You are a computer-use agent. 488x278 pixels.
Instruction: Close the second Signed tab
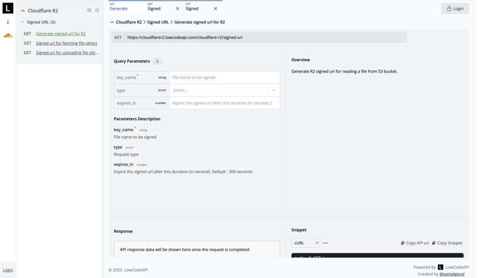(177, 9)
